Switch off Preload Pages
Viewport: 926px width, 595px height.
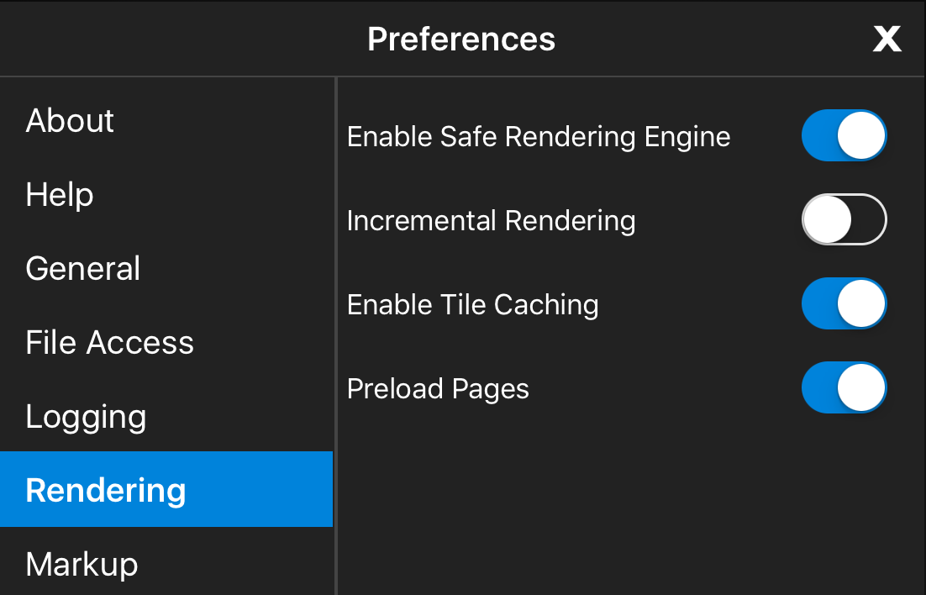(844, 387)
